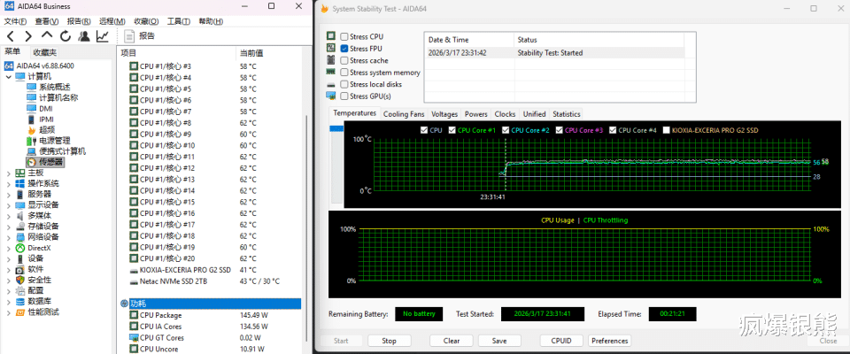Click the CPUID button
Screen dimensions: 850x354
coord(561,341)
